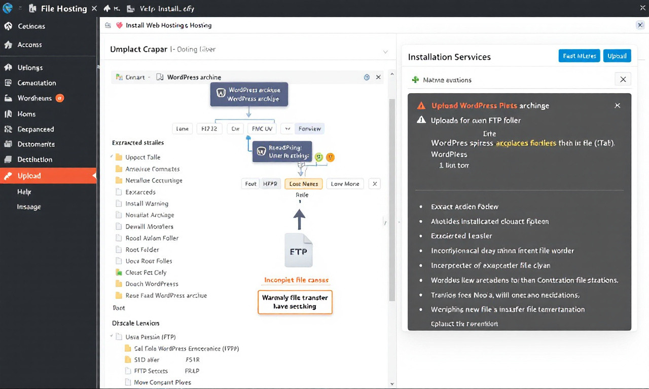This screenshot has width=649, height=389.
Task: Click the vertical scrollbar of the diagram panel
Action: click(x=391, y=199)
